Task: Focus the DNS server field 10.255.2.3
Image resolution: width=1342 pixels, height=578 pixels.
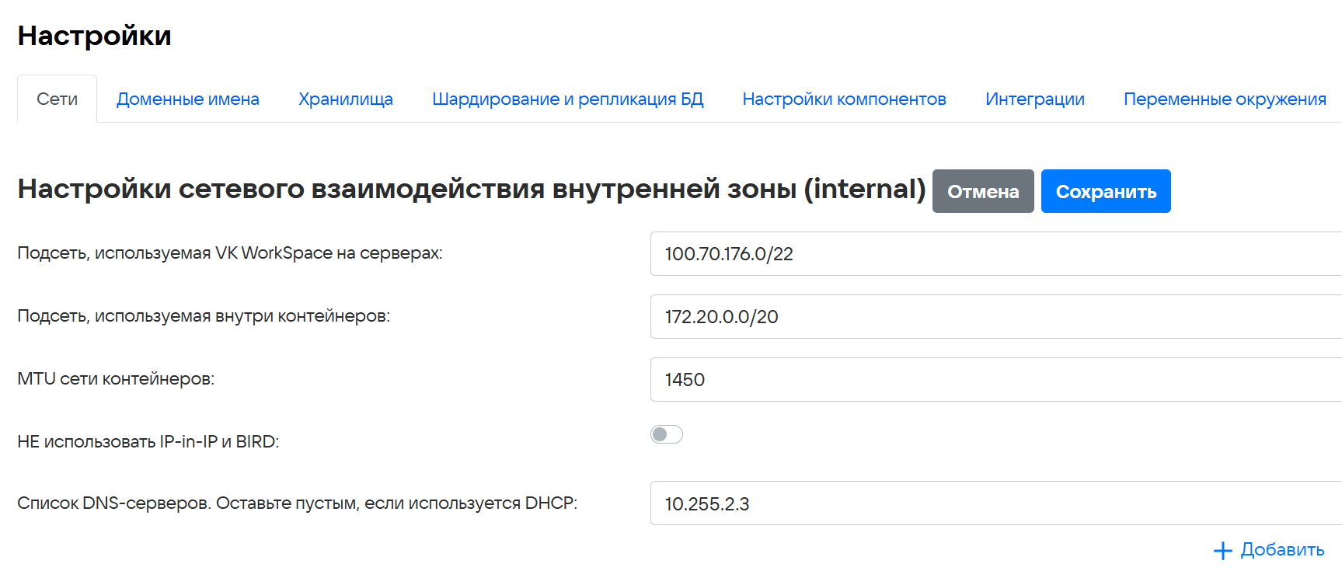Action: click(x=995, y=503)
